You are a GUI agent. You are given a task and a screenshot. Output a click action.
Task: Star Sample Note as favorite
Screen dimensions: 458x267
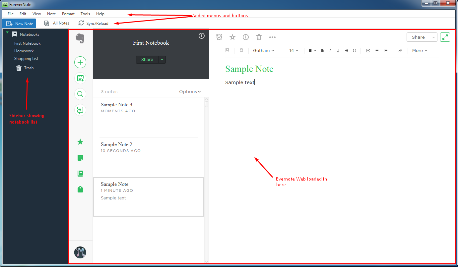pyautogui.click(x=232, y=37)
